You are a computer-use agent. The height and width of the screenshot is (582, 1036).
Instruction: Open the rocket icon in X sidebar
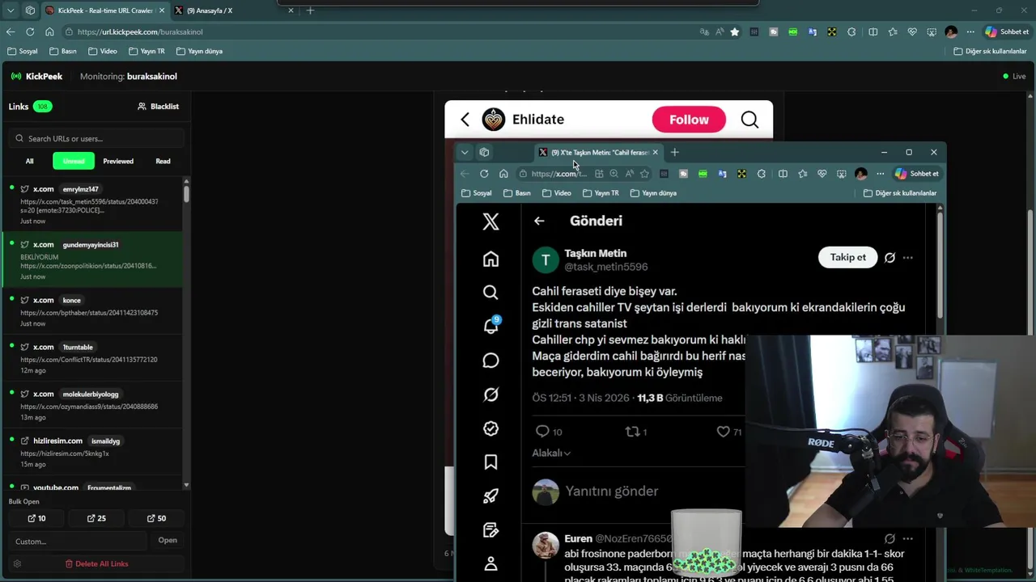click(x=490, y=496)
